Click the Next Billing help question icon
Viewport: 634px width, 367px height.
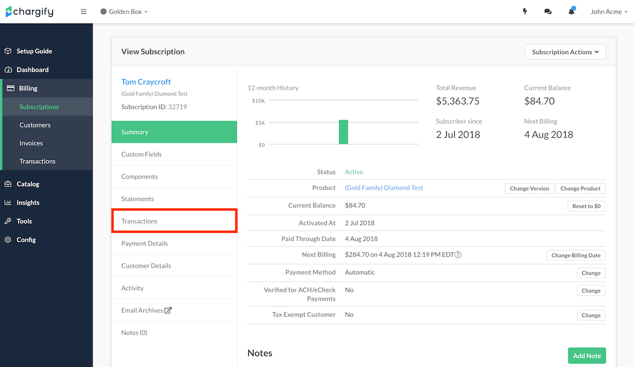click(x=458, y=255)
